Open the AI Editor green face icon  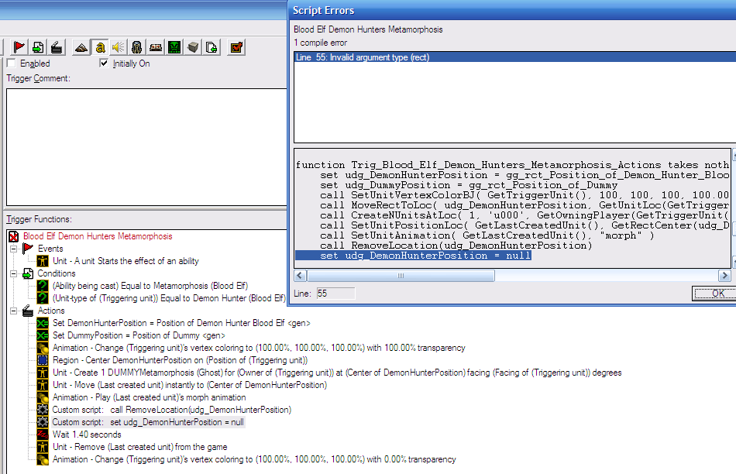[x=174, y=47]
